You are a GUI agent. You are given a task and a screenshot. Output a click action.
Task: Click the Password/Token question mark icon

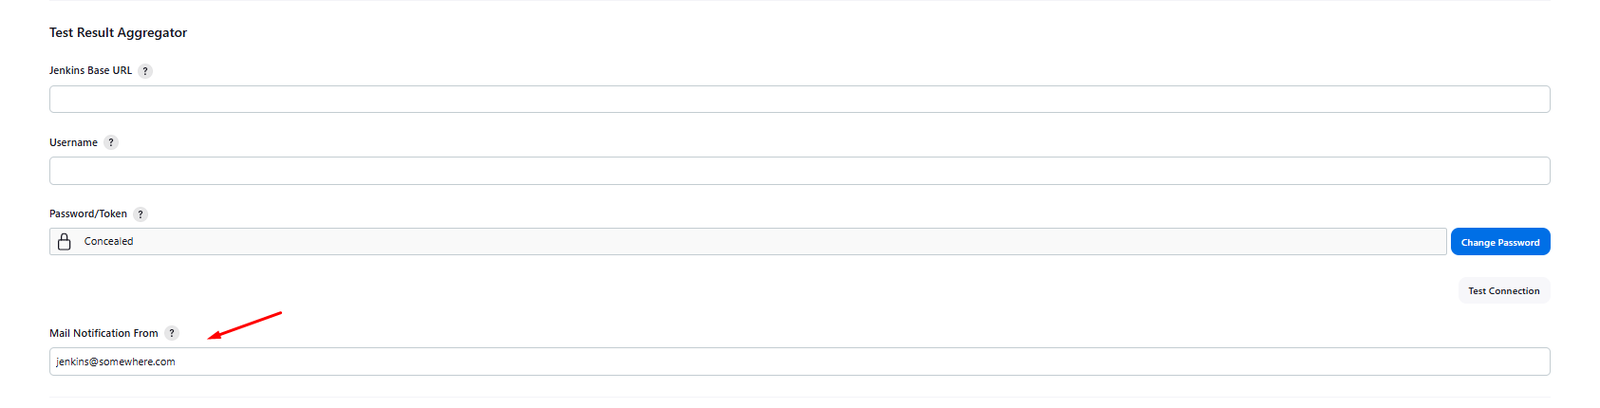[141, 214]
